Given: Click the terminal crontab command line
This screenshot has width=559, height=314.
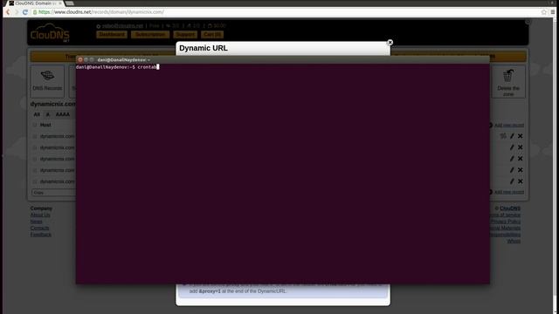Looking at the screenshot, I should pos(117,67).
